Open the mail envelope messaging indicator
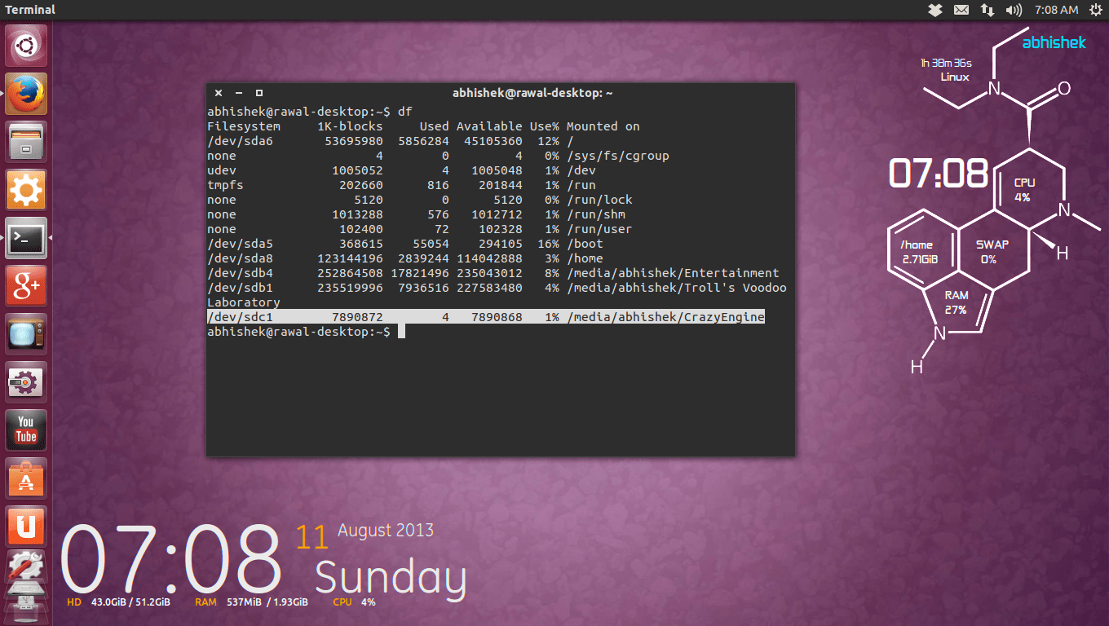The height and width of the screenshot is (626, 1109). (x=961, y=10)
